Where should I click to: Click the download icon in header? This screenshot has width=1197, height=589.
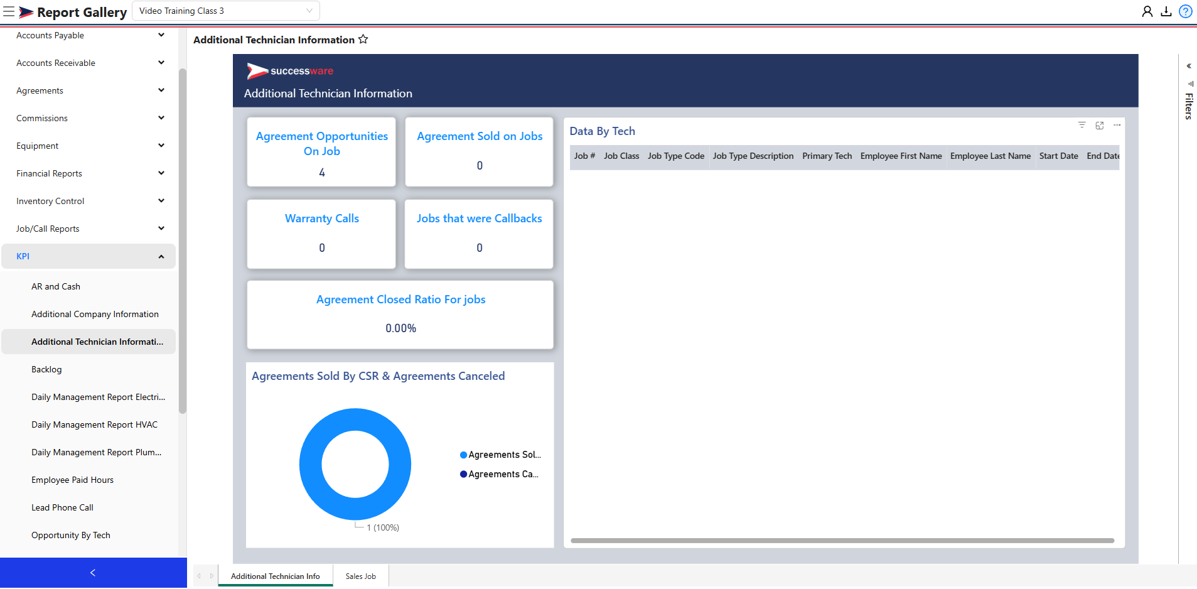click(x=1166, y=11)
